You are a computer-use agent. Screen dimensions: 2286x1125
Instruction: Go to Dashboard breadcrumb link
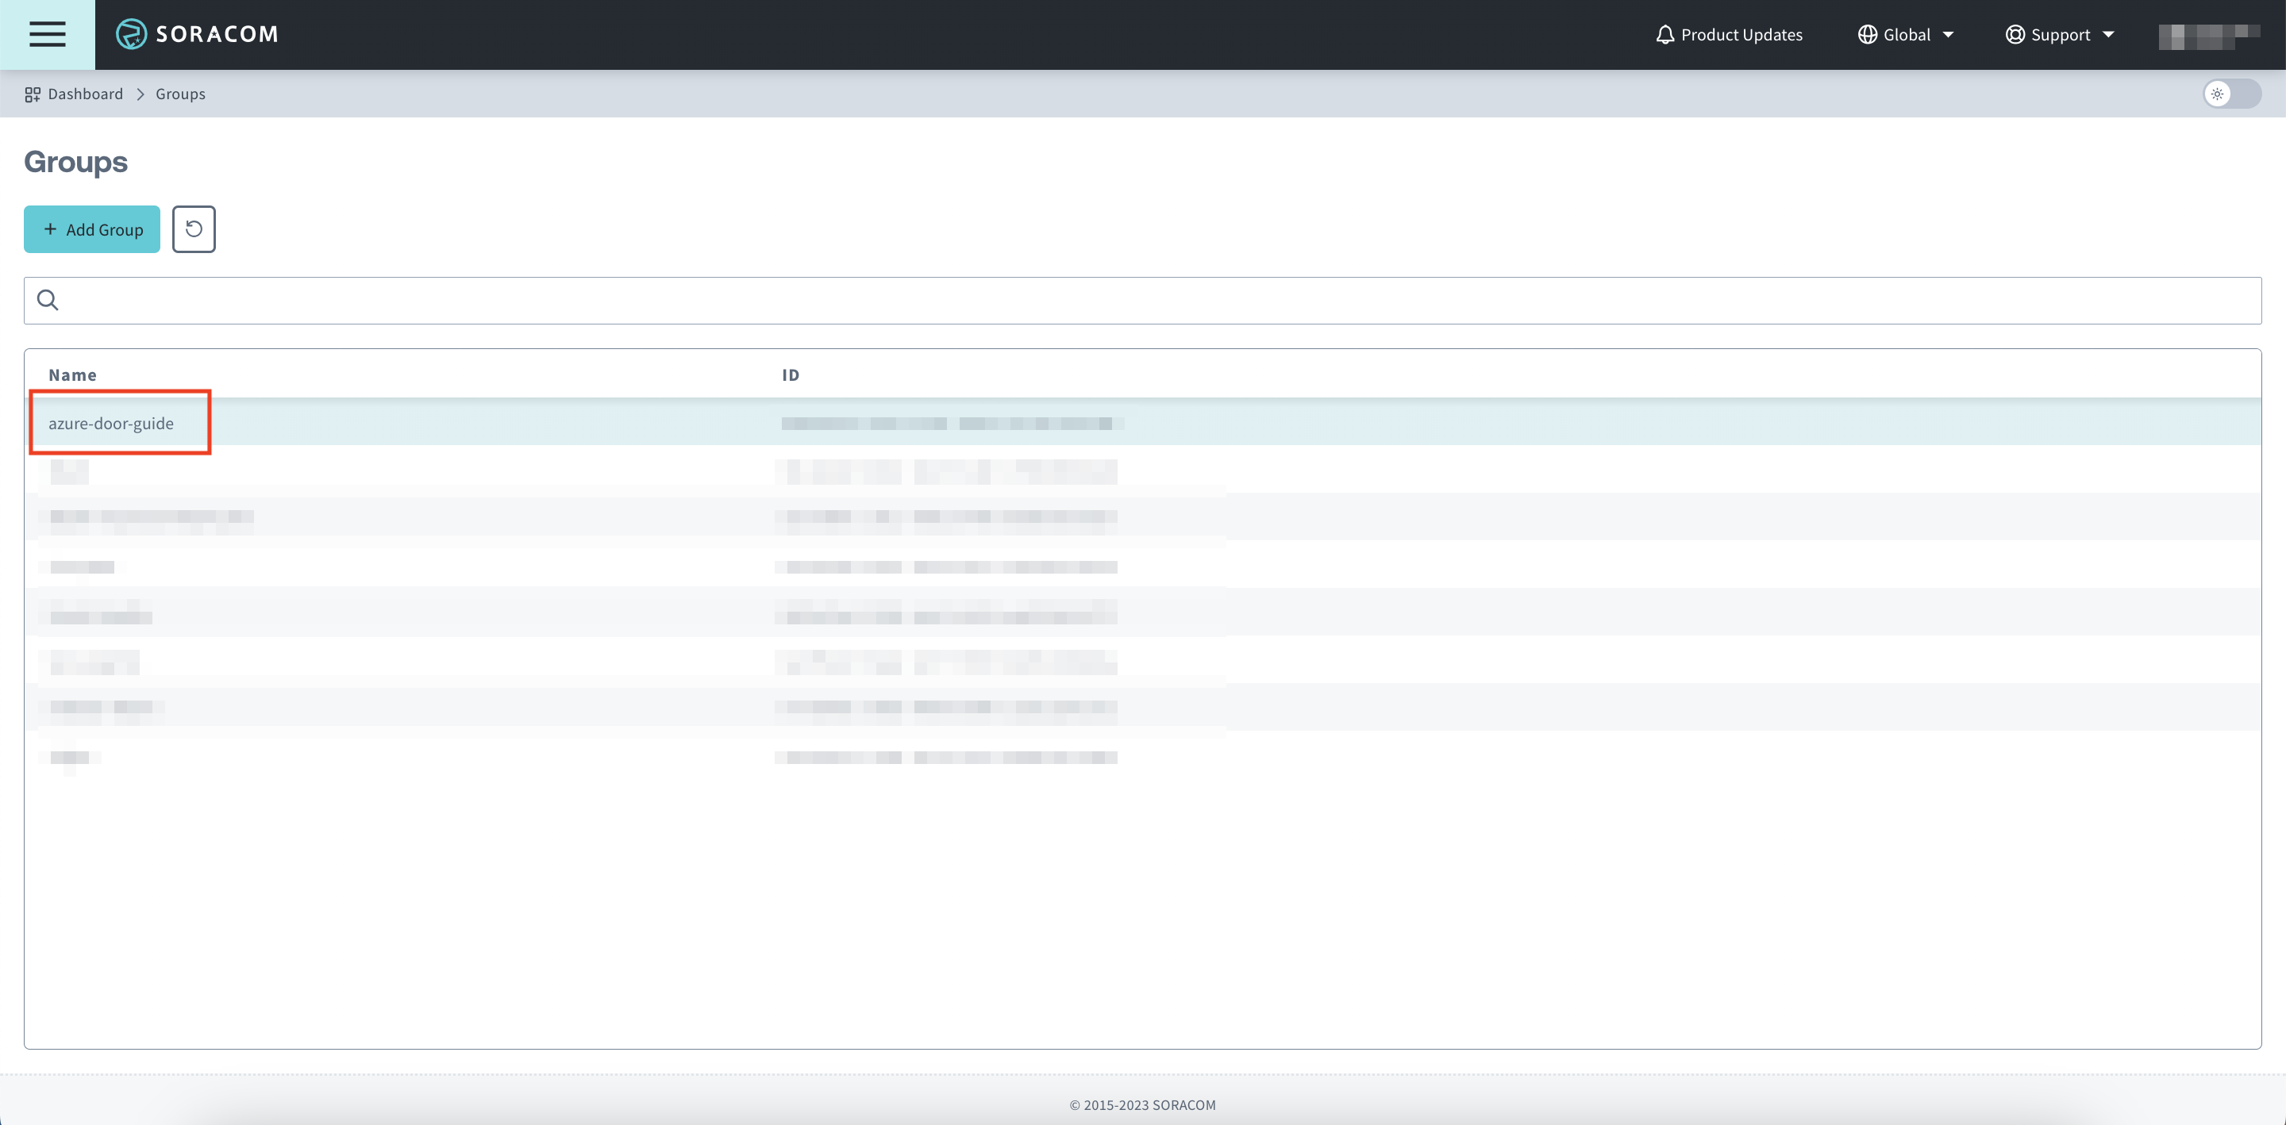pos(85,94)
